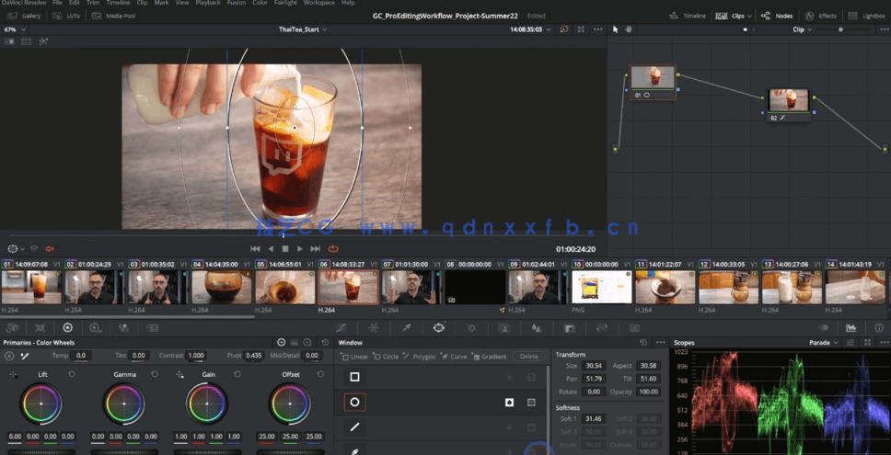The image size is (891, 455).
Task: Open the Camera Raw palette
Action: pyautogui.click(x=12, y=328)
